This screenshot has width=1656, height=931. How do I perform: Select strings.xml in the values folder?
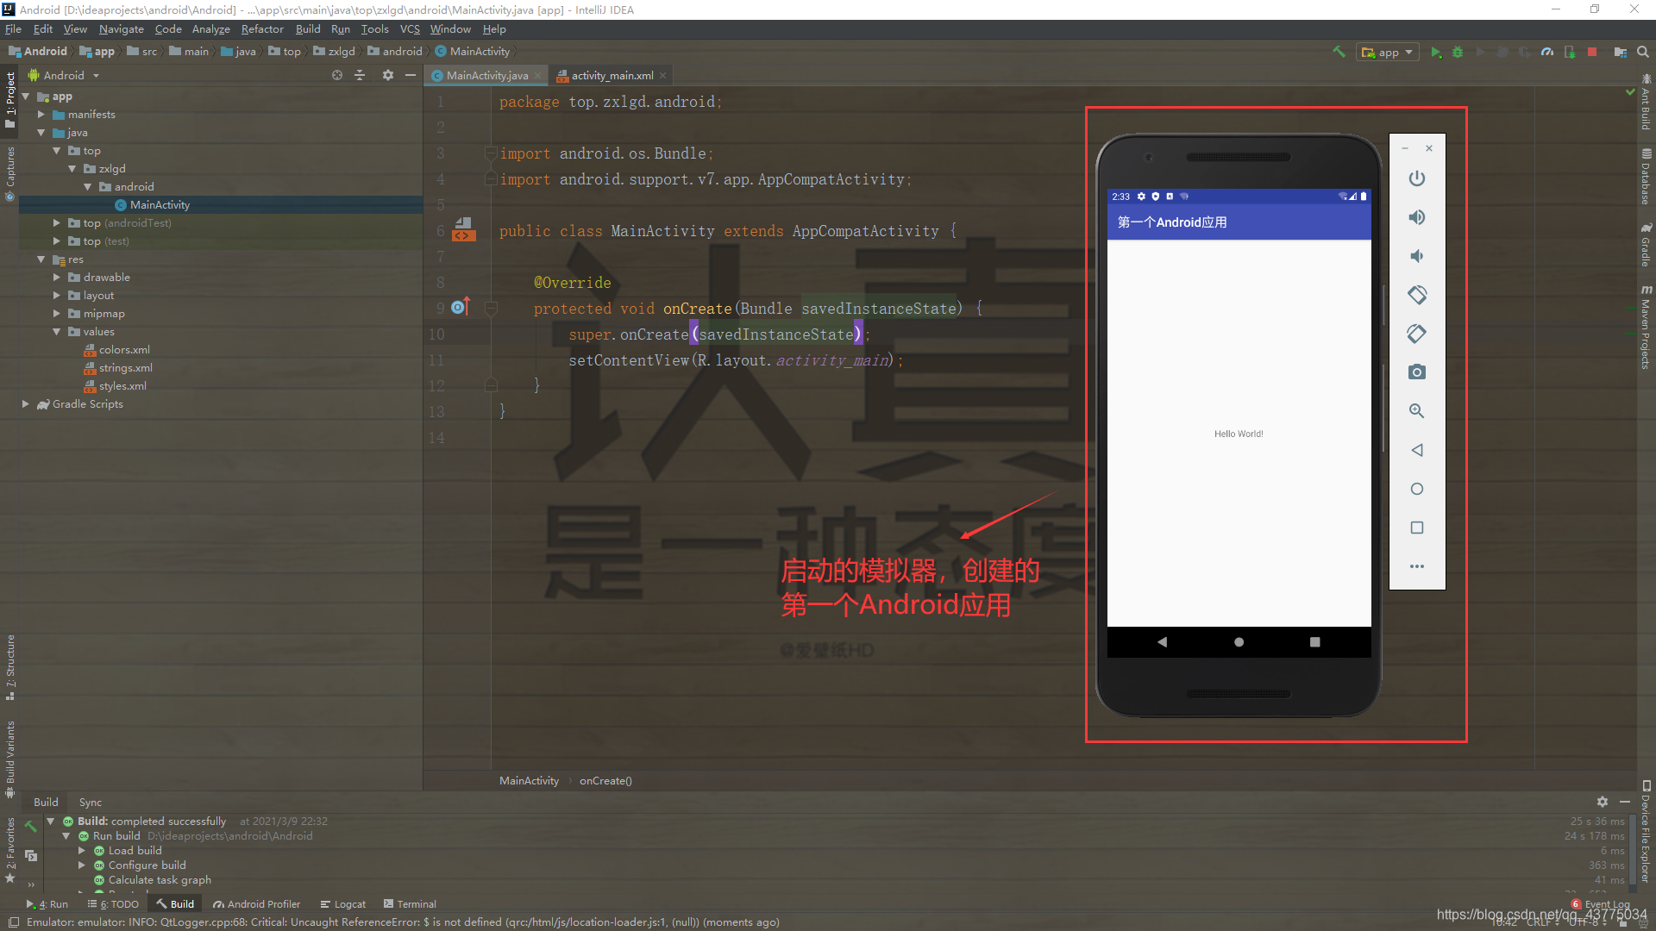click(x=125, y=368)
